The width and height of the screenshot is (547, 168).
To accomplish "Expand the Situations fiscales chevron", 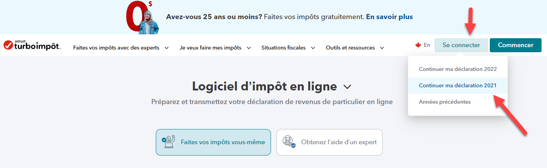I will pyautogui.click(x=313, y=48).
